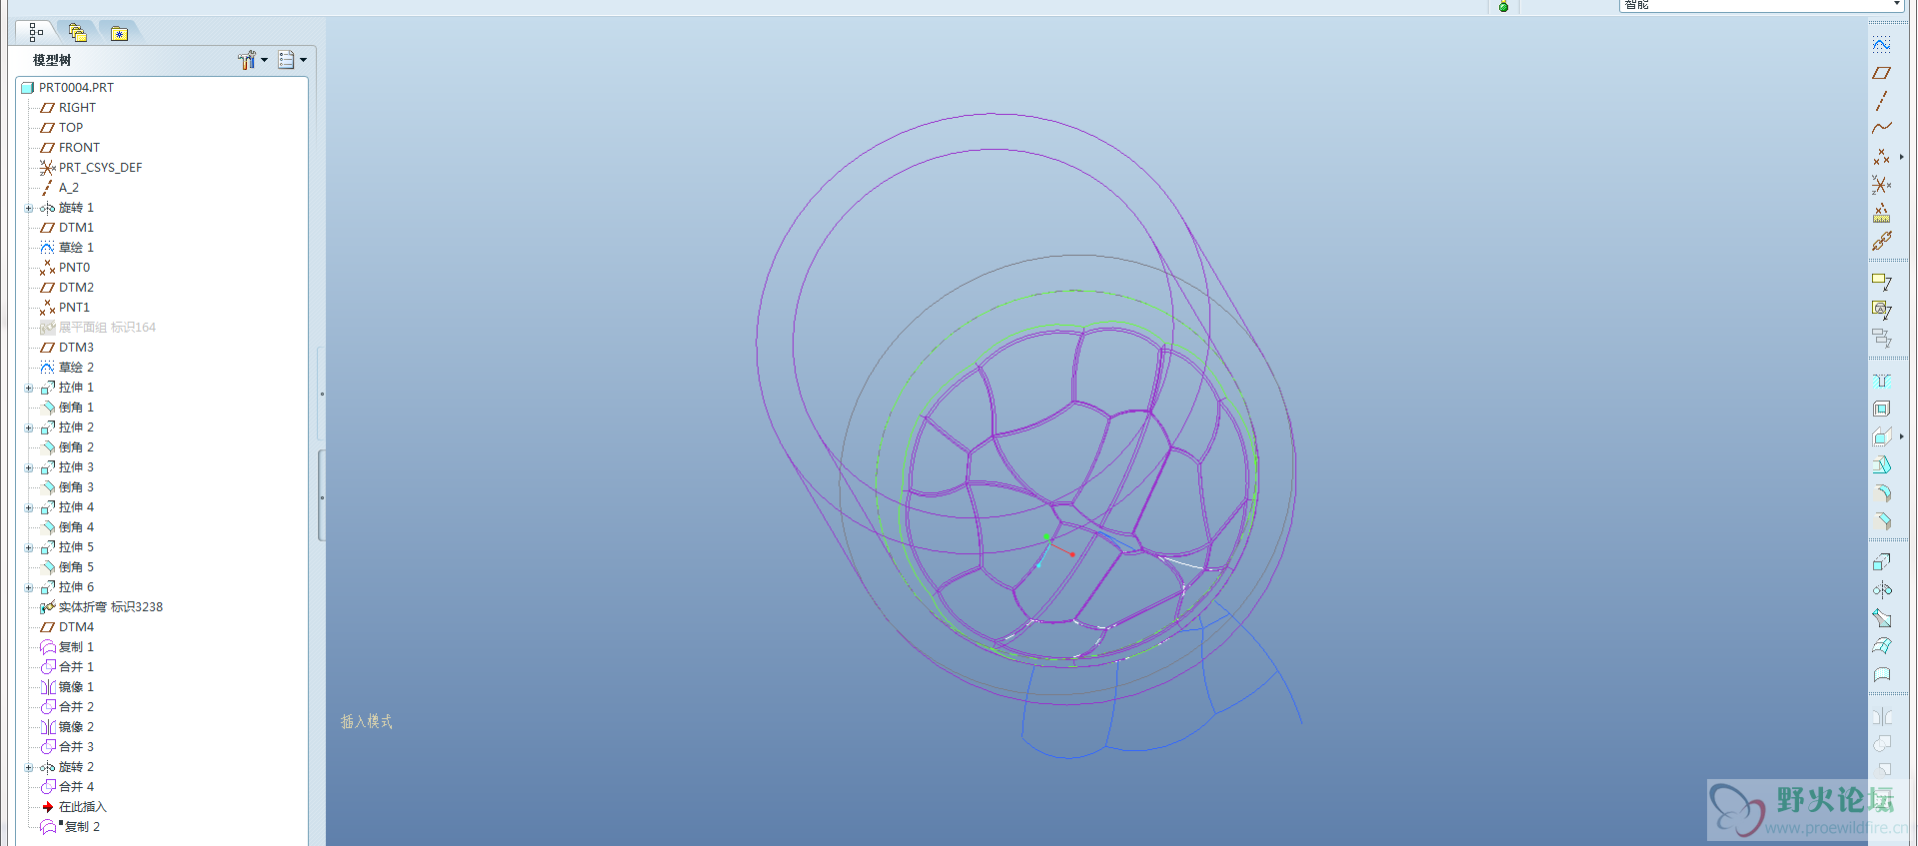Image resolution: width=1918 pixels, height=846 pixels.
Task: Select the Datum Coordinate System tool
Action: point(1881,185)
